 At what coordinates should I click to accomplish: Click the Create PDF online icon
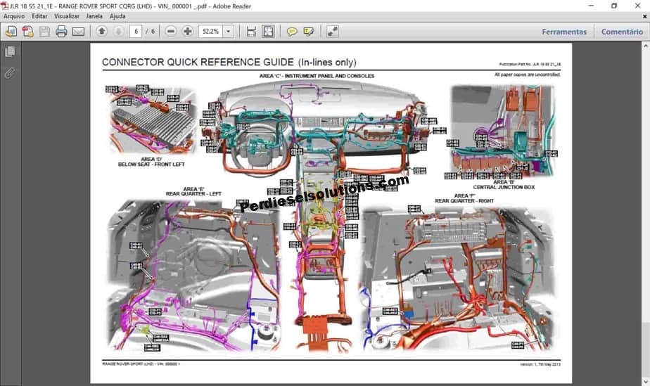(27, 32)
